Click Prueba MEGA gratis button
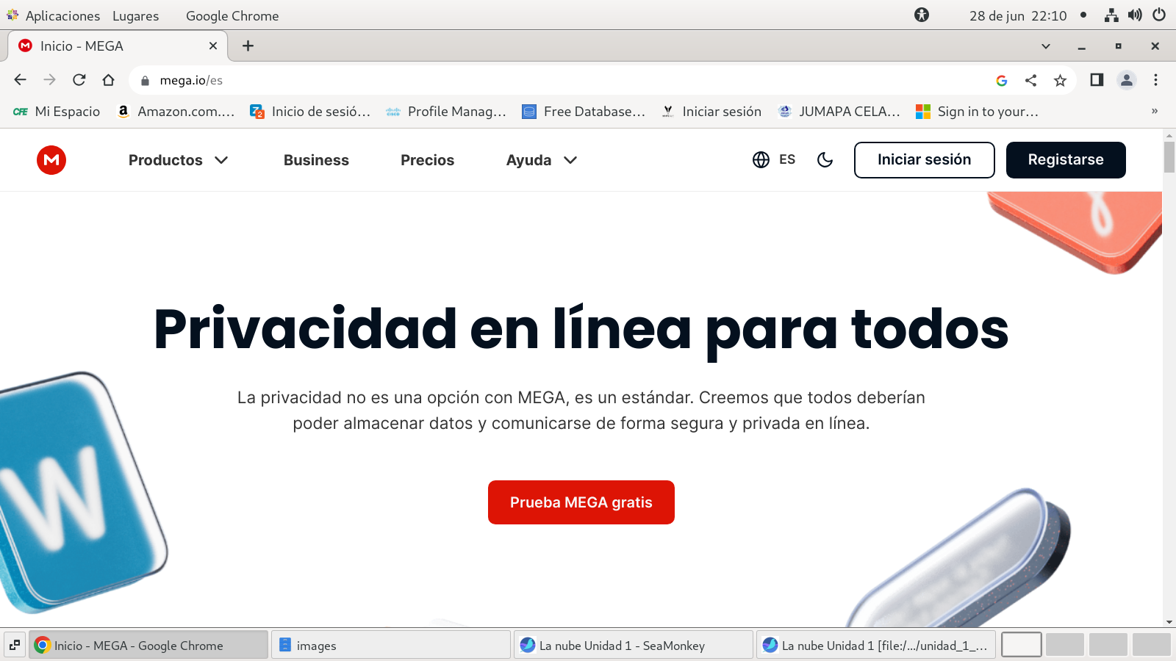Viewport: 1176px width, 661px height. point(581,502)
